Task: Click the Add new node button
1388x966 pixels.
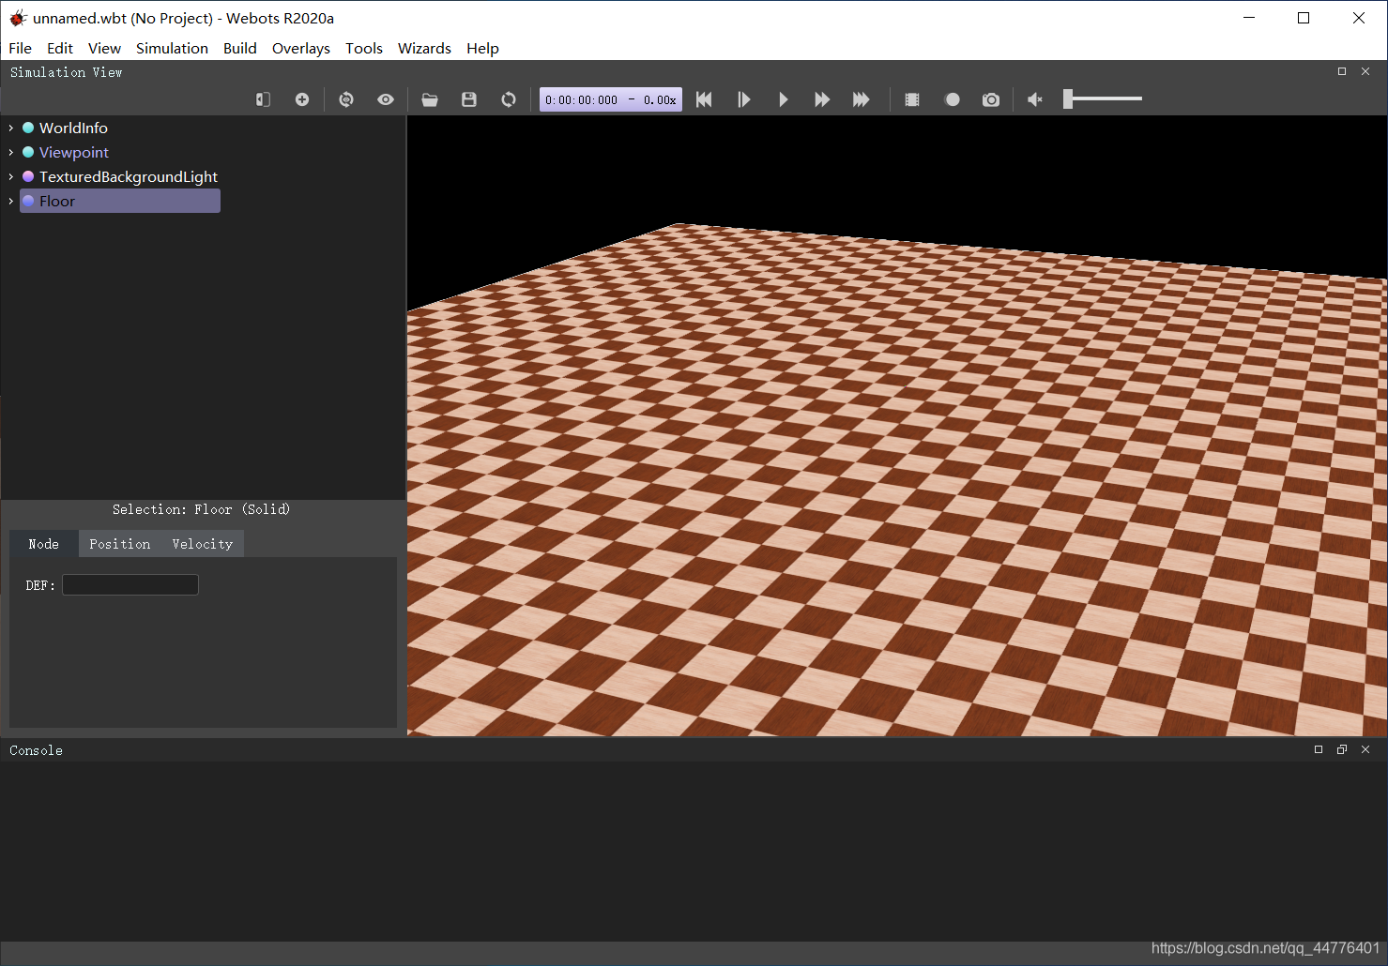Action: click(302, 99)
